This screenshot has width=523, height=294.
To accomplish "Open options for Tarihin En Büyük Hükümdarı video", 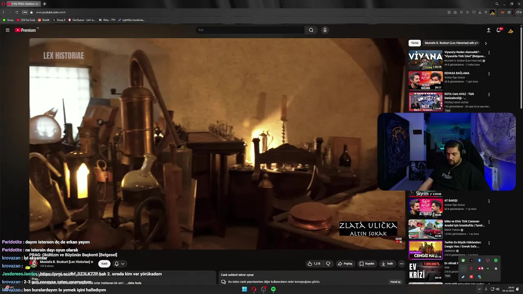I will pyautogui.click(x=489, y=243).
